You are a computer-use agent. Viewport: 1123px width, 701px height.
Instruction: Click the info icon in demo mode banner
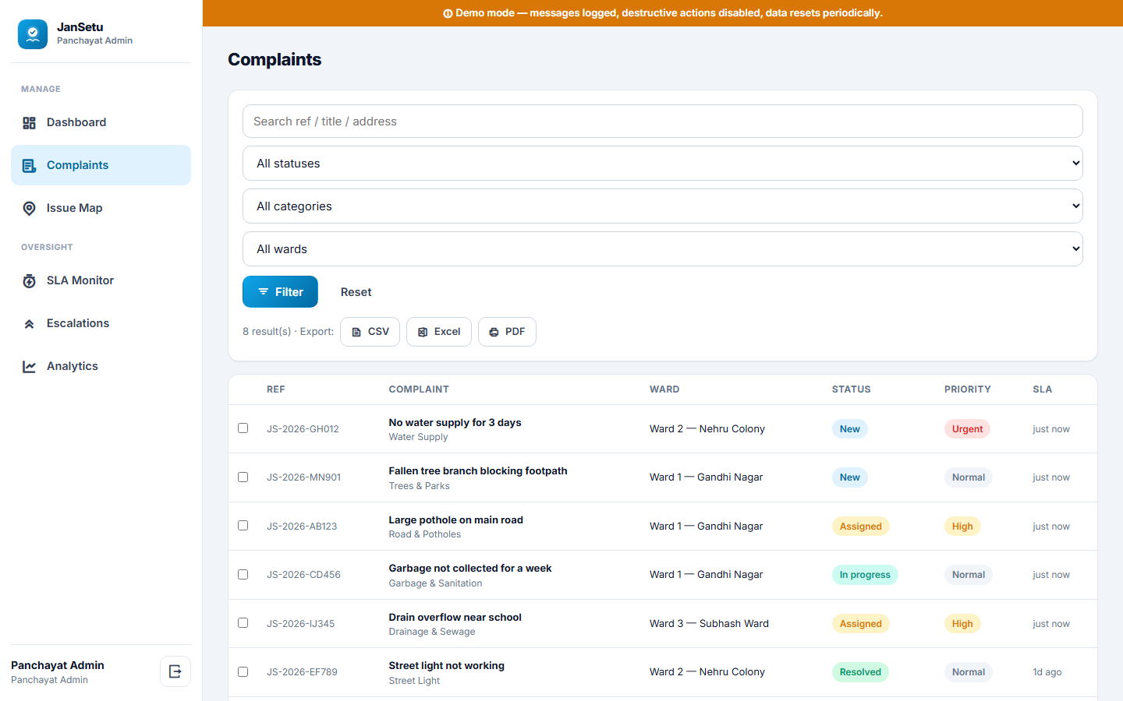point(448,13)
